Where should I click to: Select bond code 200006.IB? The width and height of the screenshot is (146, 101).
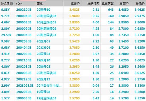coord(24,16)
